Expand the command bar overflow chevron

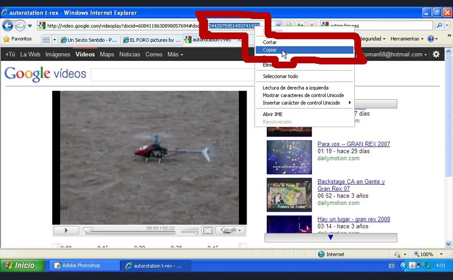pyautogui.click(x=449, y=35)
